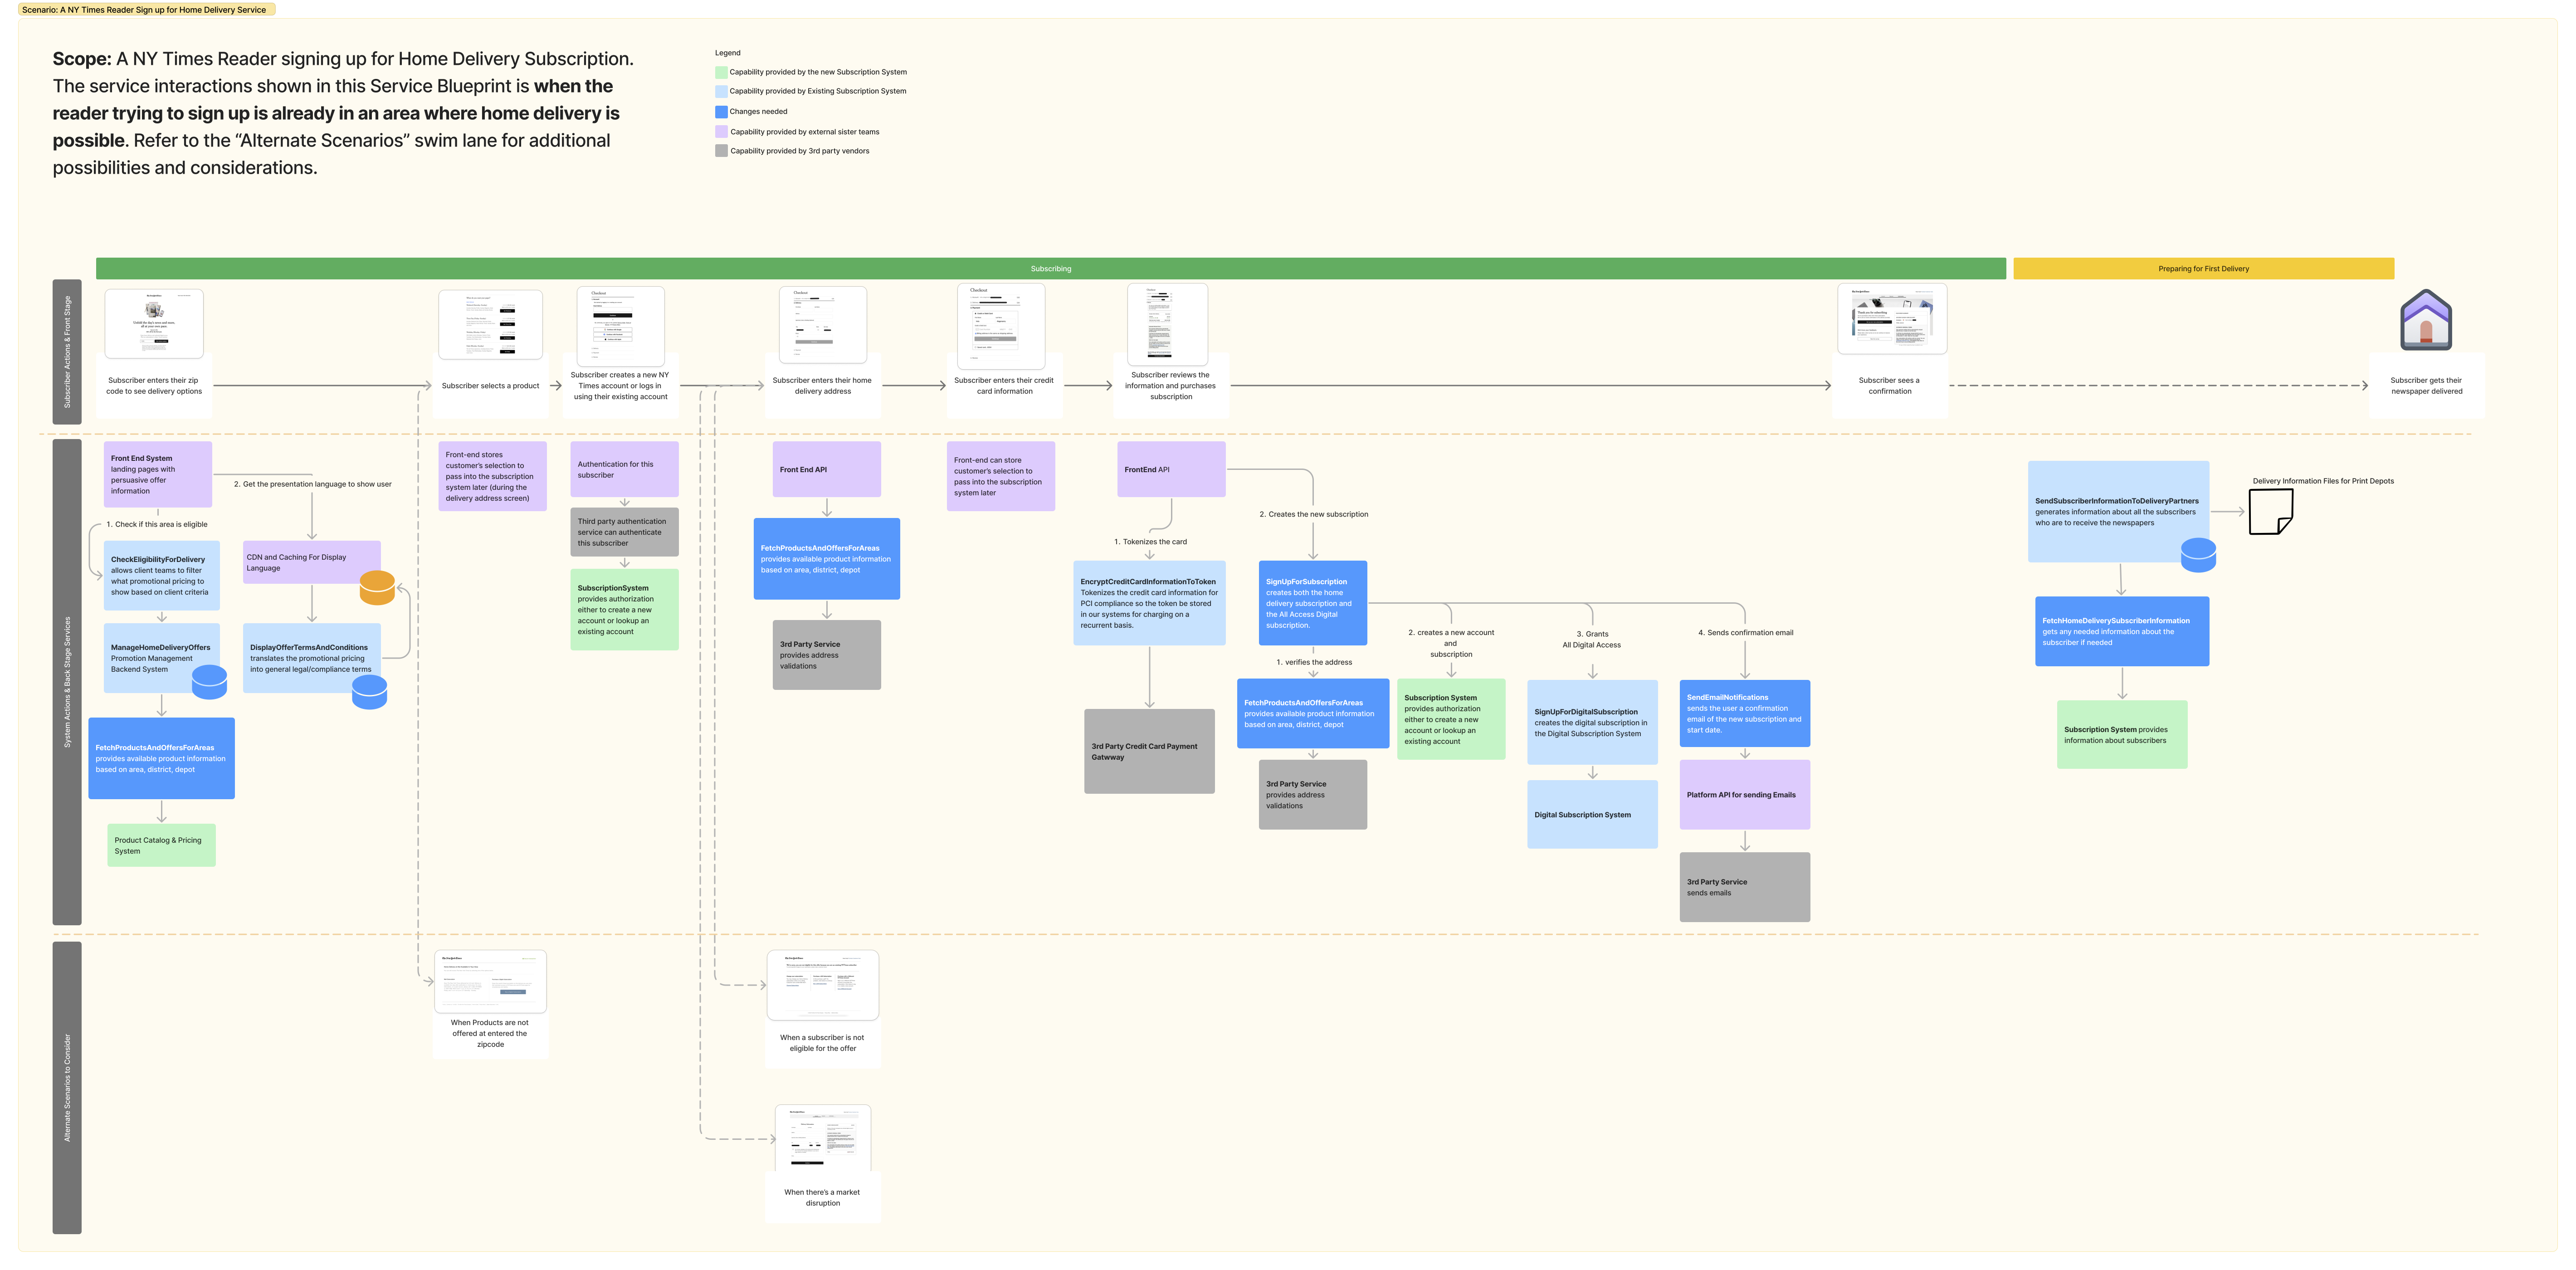Select the Front-end can store customer's selection box

click(x=1001, y=476)
